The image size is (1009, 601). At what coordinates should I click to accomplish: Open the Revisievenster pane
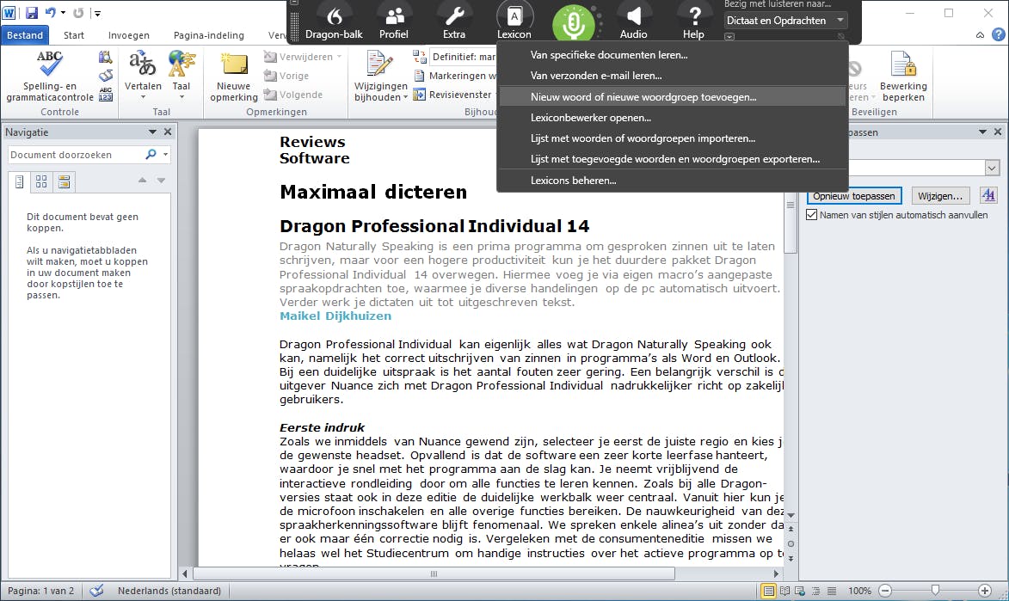tap(453, 95)
